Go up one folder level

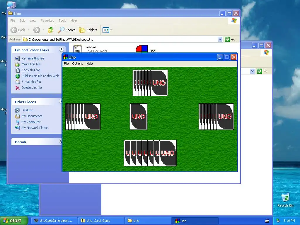(50, 30)
